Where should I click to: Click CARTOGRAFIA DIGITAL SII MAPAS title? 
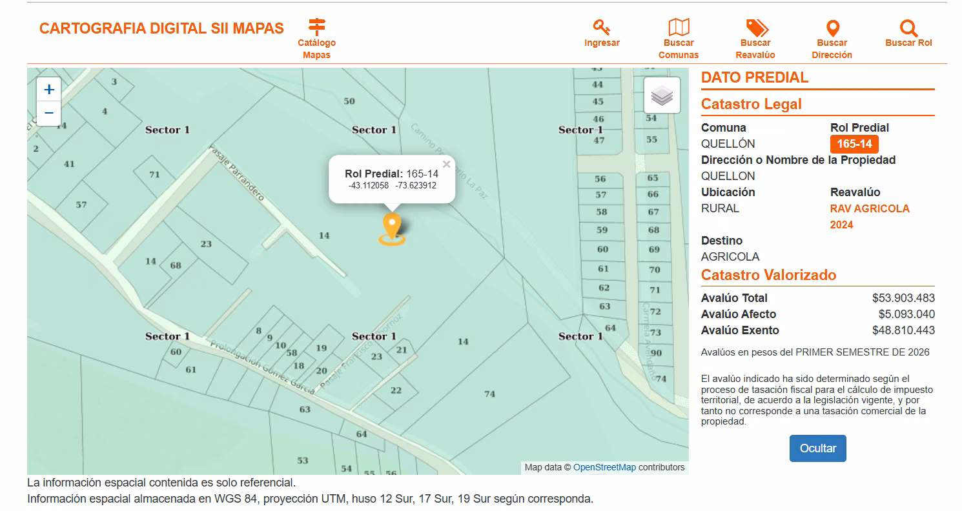coord(161,28)
